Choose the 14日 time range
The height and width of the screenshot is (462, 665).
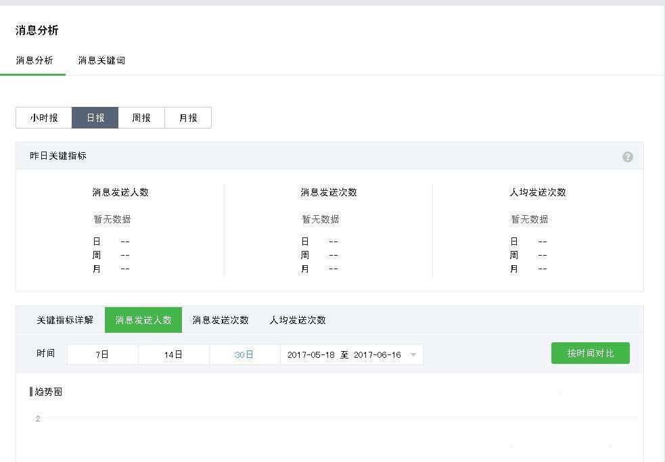click(x=174, y=354)
